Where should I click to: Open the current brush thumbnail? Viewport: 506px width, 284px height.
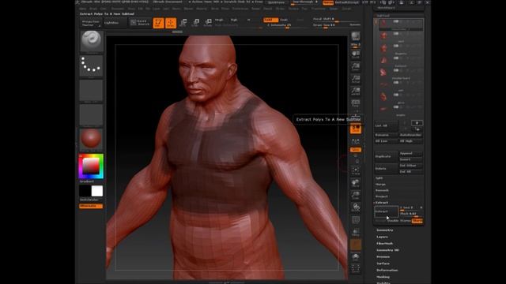(x=92, y=41)
